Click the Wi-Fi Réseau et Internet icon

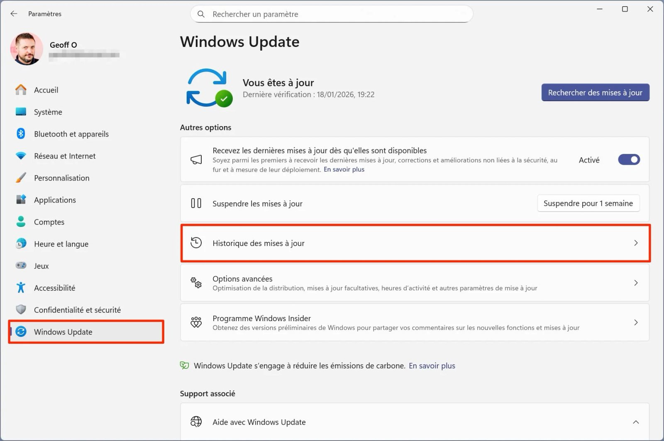(x=21, y=156)
